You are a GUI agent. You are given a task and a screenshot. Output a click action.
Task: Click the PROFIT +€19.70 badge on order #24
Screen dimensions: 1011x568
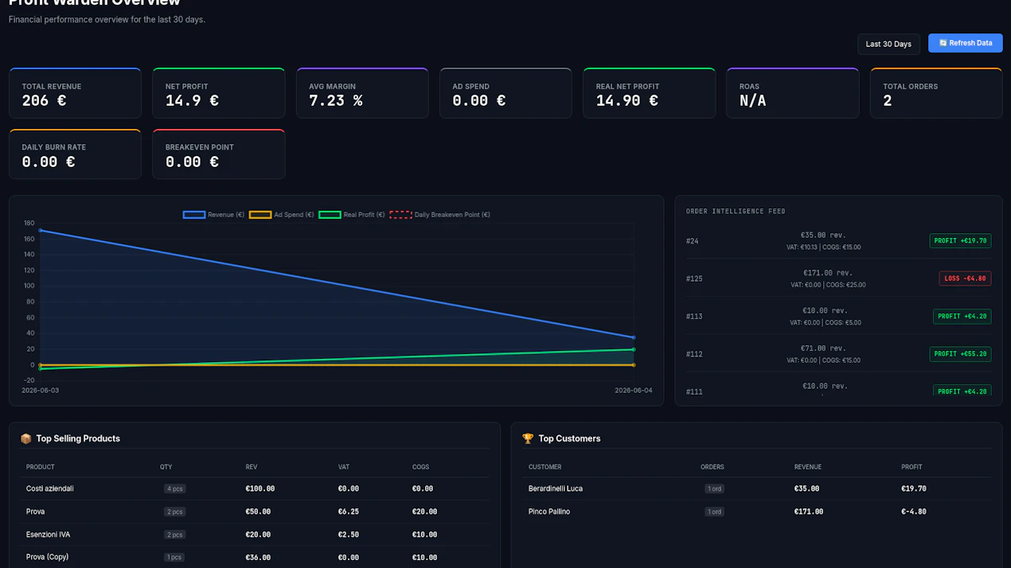pos(960,240)
